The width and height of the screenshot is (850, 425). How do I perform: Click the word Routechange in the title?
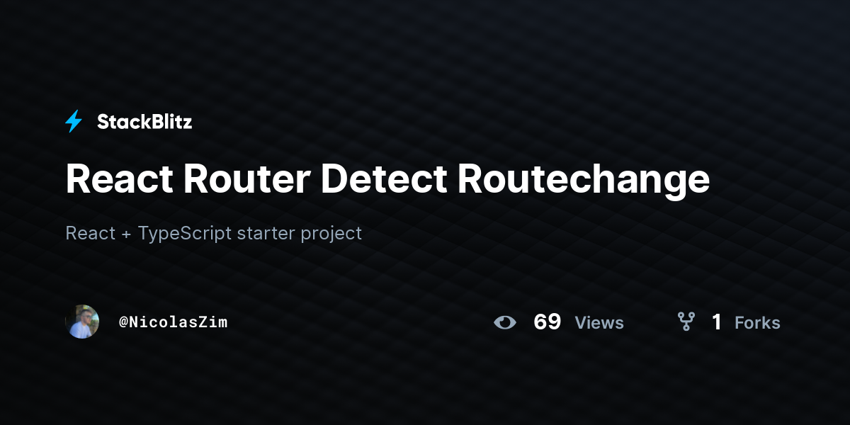584,180
